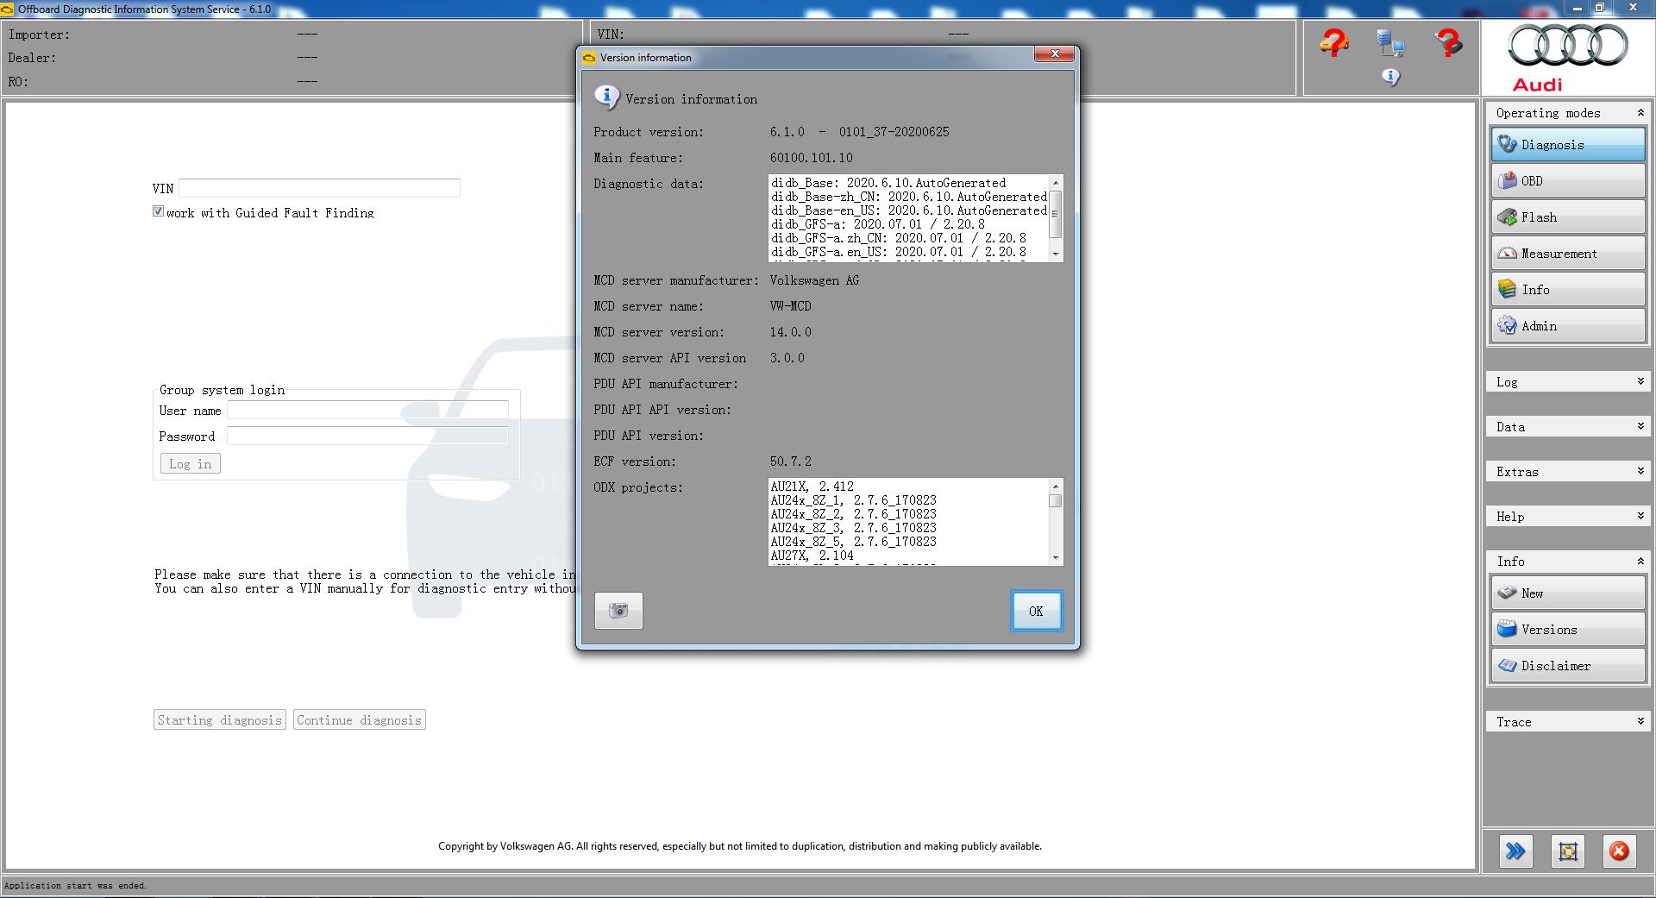Screen dimensions: 1656x898
Task: Click inside the VIN input field
Action: pos(319,188)
